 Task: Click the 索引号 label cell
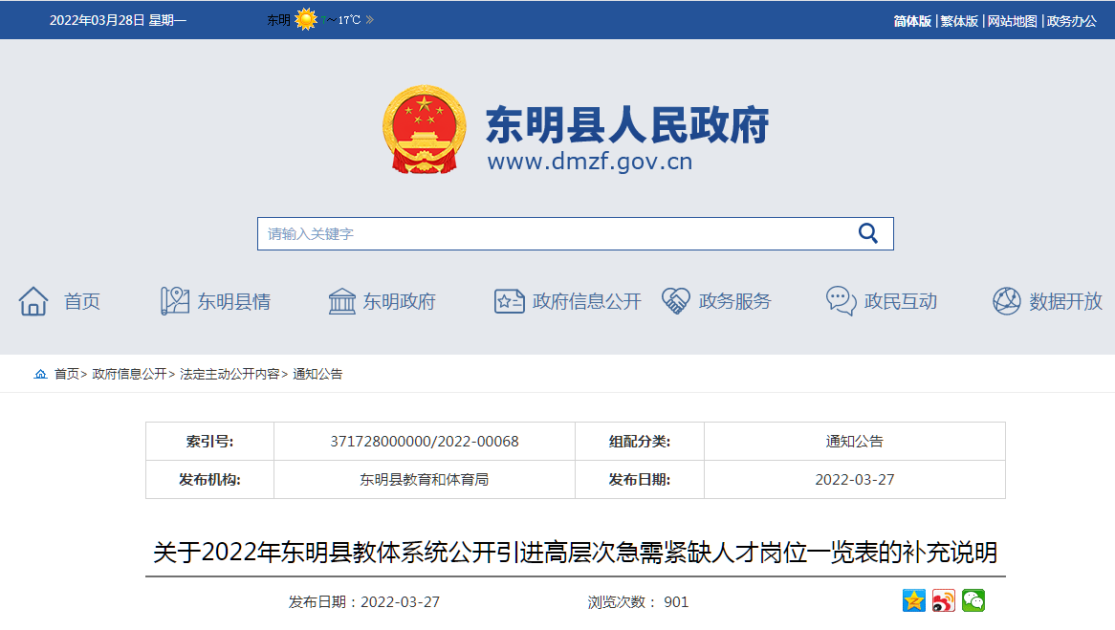pos(209,442)
